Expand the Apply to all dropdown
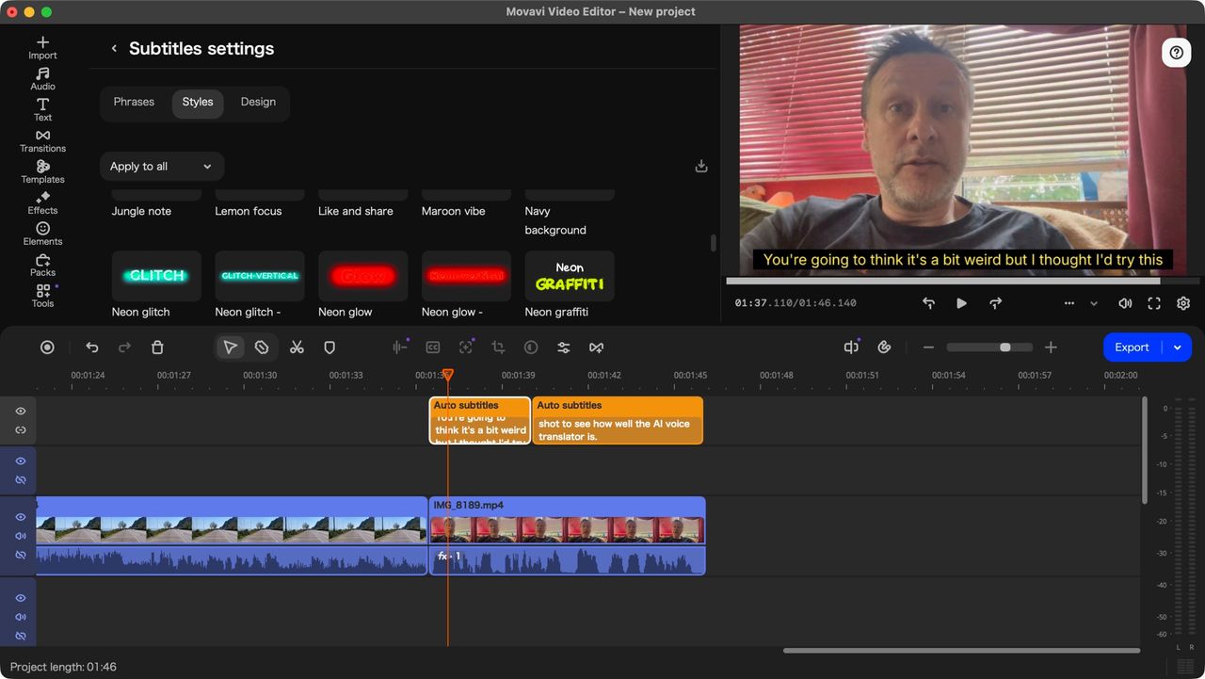The width and height of the screenshot is (1205, 679). point(162,166)
